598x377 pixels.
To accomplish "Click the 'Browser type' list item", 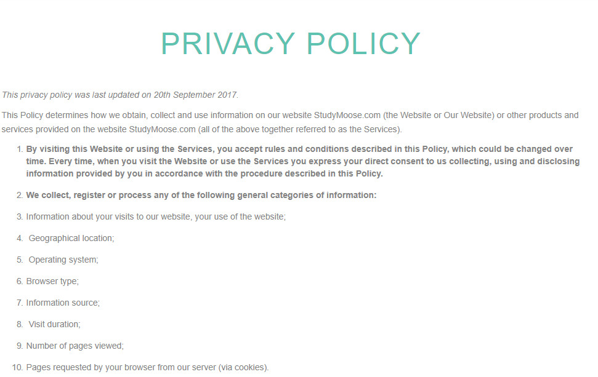I will (x=52, y=282).
